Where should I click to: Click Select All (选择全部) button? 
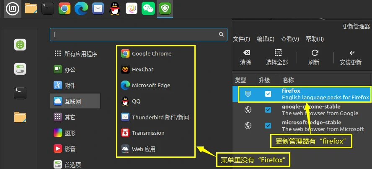[277, 58]
